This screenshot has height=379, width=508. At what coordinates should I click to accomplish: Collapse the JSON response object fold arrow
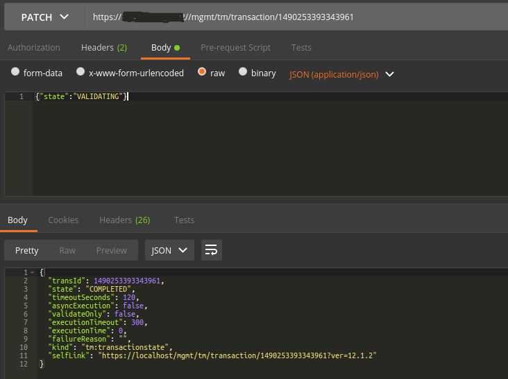33,272
